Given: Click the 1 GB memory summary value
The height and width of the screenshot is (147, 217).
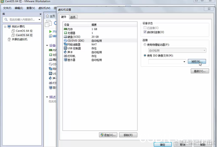Looking at the screenshot, I should [x=94, y=29].
